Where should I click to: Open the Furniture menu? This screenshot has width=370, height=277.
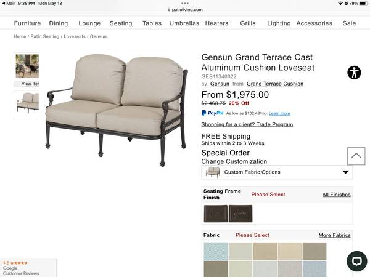pyautogui.click(x=27, y=23)
